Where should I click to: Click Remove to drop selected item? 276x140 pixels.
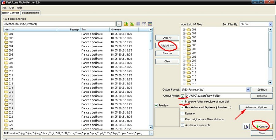click(x=167, y=53)
